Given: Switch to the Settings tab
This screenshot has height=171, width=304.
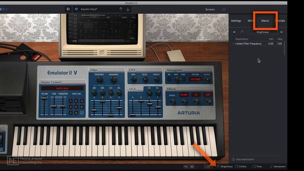Looking at the screenshot, I should click(x=236, y=21).
